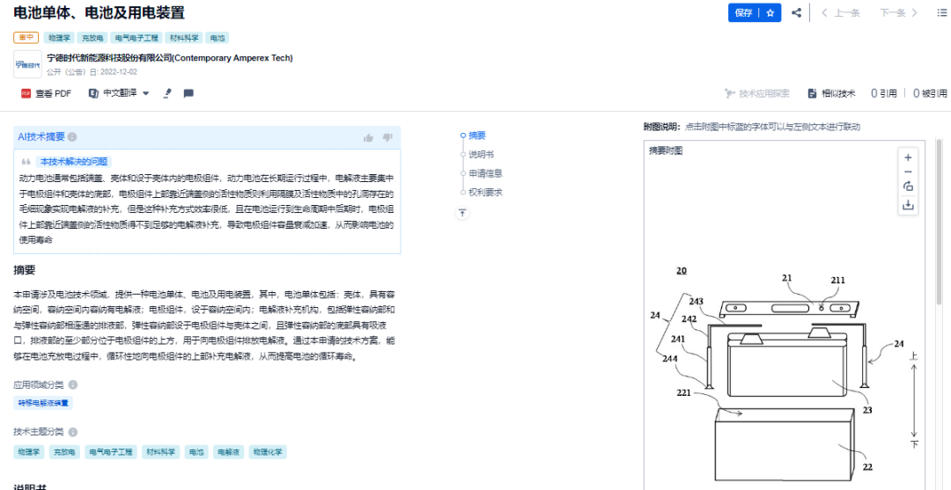Select 物理学 tag under 技术主题分类
951x490 pixels.
click(x=28, y=452)
